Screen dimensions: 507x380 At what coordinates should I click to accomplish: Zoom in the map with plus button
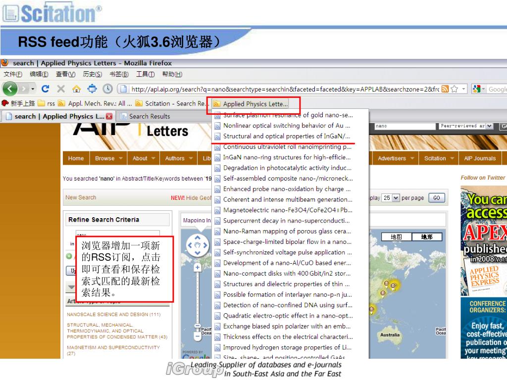pos(198,267)
